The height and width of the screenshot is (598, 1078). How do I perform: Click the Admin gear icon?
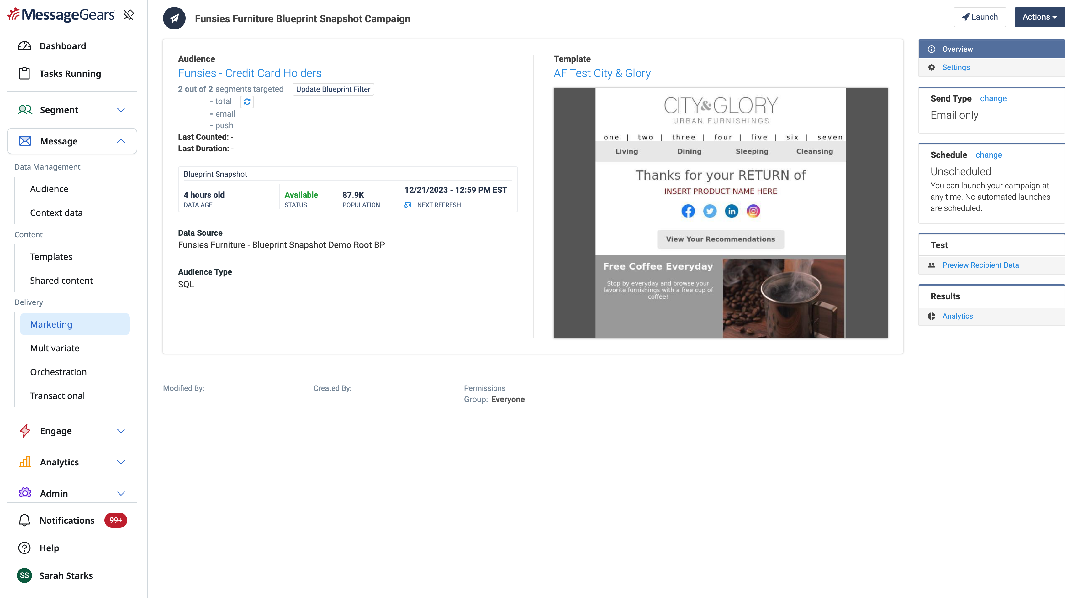click(x=25, y=493)
